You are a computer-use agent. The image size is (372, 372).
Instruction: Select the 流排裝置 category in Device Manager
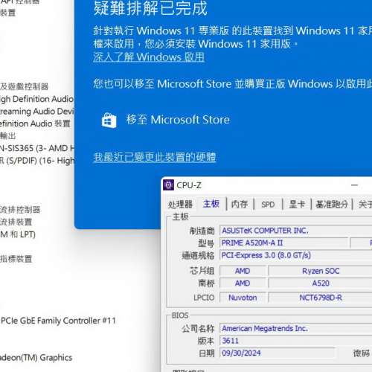[x=16, y=222]
